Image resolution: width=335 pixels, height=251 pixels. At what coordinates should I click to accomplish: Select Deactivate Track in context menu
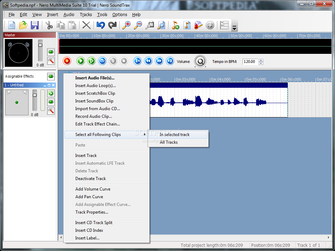(x=106, y=179)
